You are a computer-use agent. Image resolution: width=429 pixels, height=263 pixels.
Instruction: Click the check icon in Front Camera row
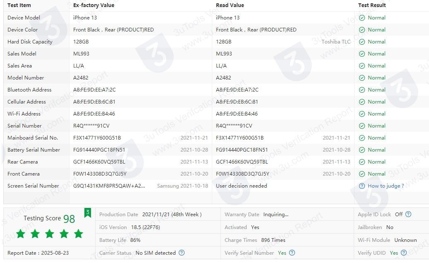coord(362,174)
